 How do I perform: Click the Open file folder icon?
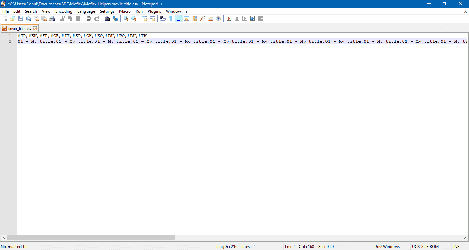[x=12, y=19]
